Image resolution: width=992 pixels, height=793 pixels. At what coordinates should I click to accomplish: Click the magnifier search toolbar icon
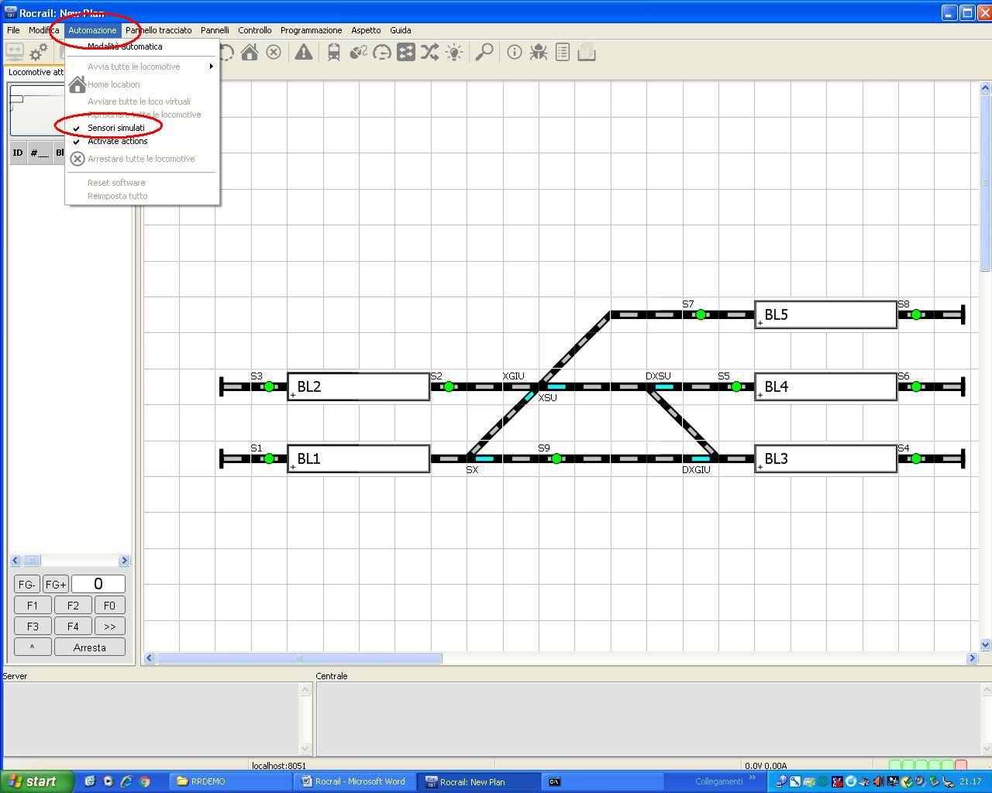point(484,52)
